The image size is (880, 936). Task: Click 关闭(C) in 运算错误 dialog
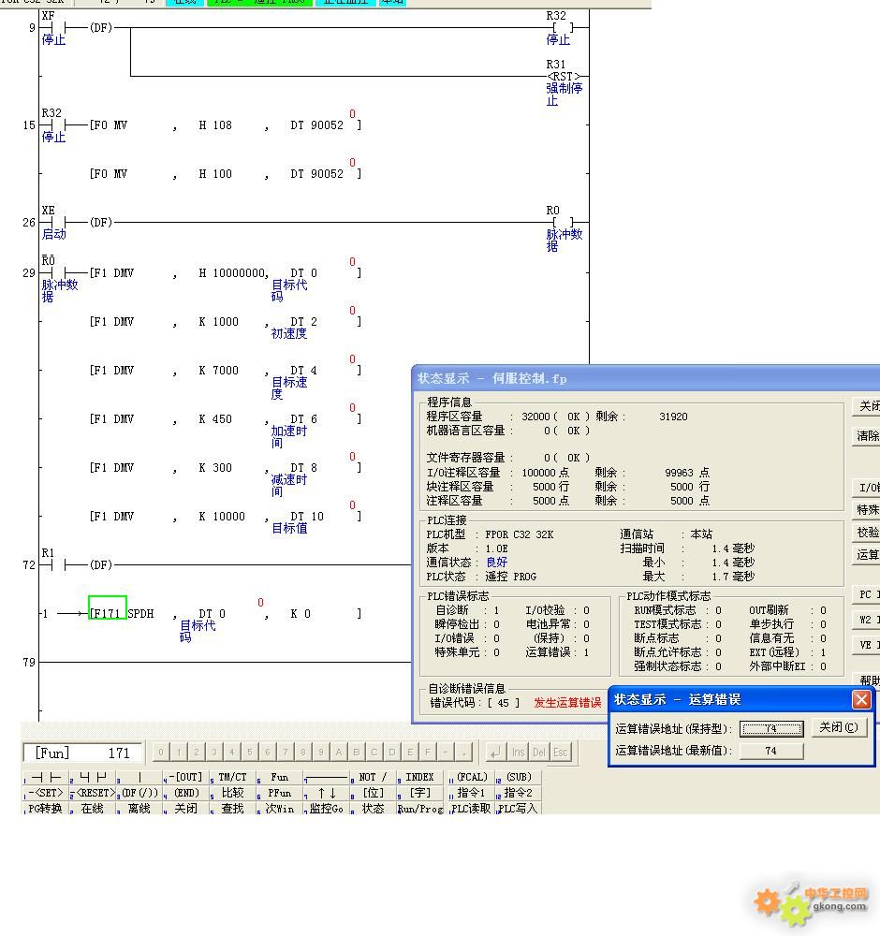click(x=839, y=727)
